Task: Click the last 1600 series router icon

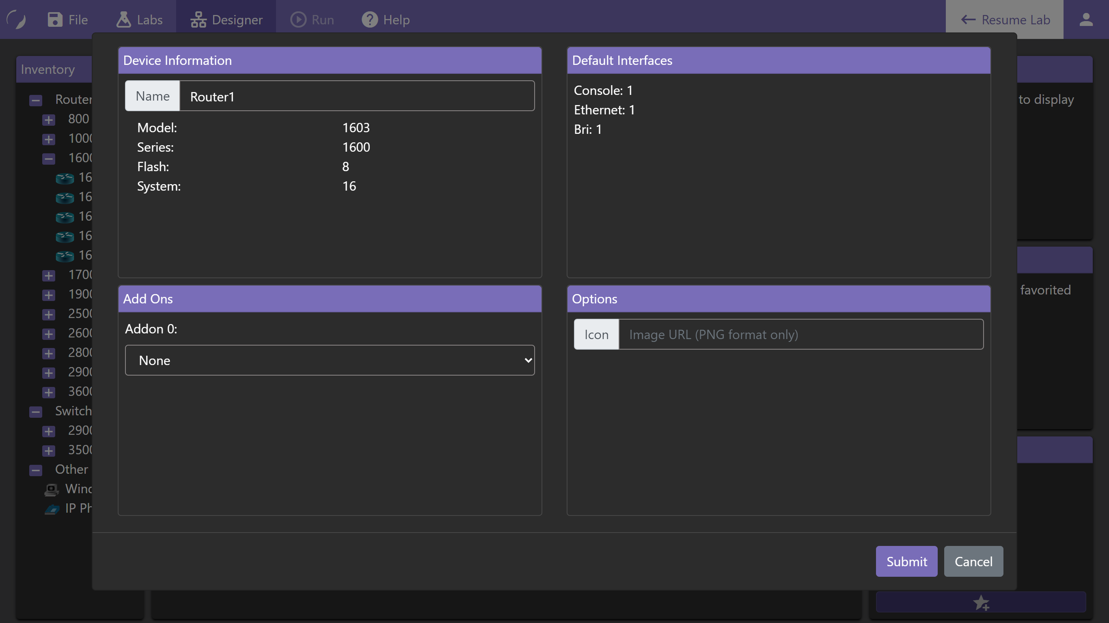Action: click(x=65, y=256)
